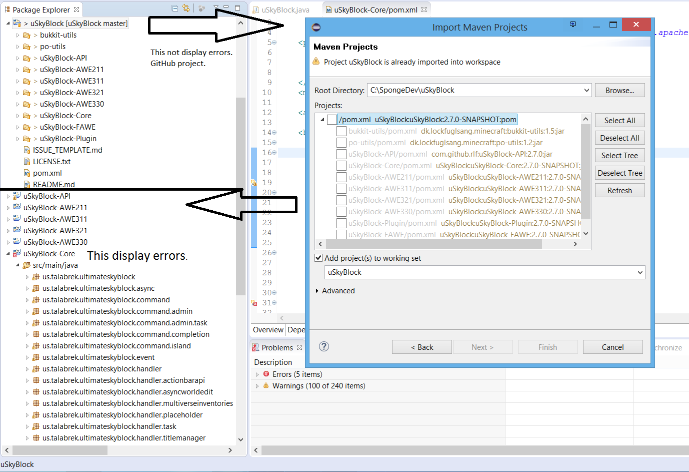Click uSkyBlock-Core project icon with error marker
Image resolution: width=689 pixels, height=472 pixels.
pos(17,254)
